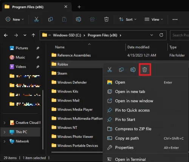Screen dimensions: 189x162
Task: Click the Videos icon in the sidebar
Action: coord(12,66)
